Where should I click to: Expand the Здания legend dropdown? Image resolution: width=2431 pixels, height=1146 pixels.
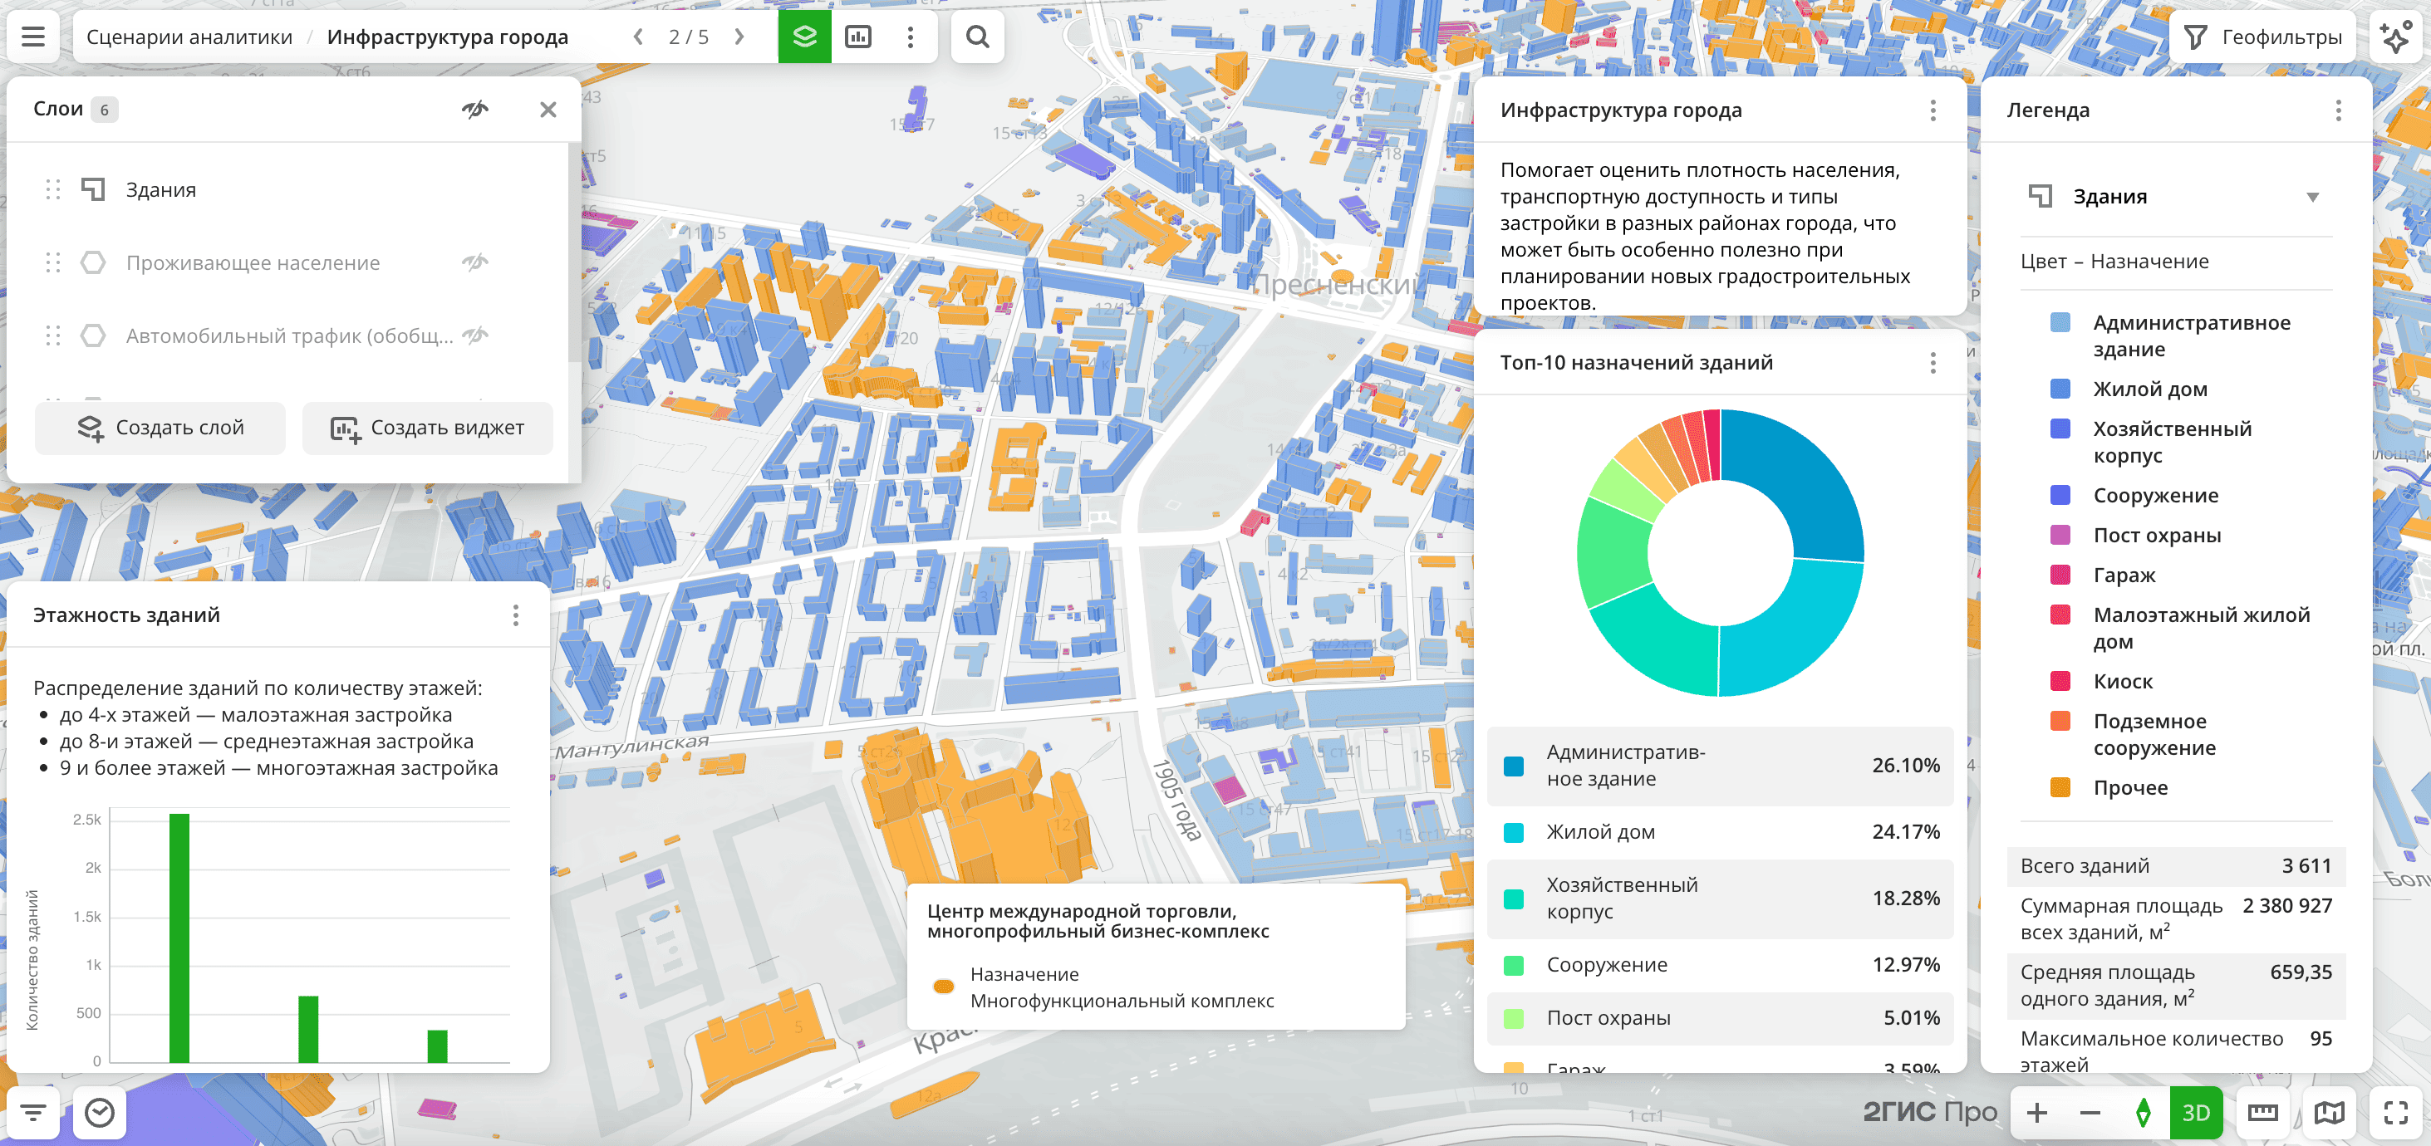coord(2312,197)
